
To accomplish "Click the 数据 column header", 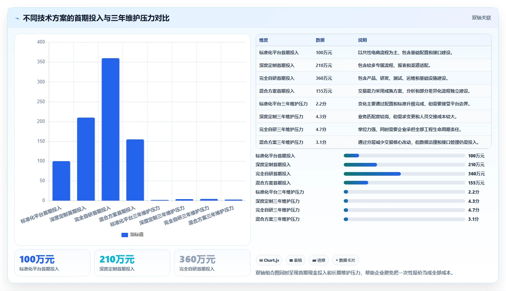I will click(320, 40).
